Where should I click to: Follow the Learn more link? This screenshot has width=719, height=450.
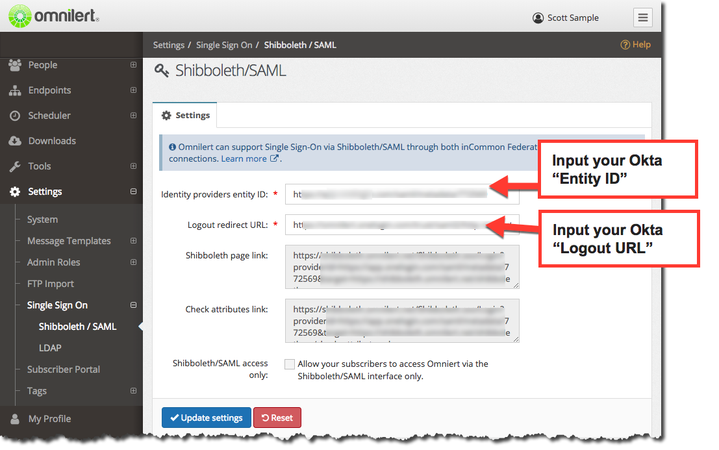244,158
